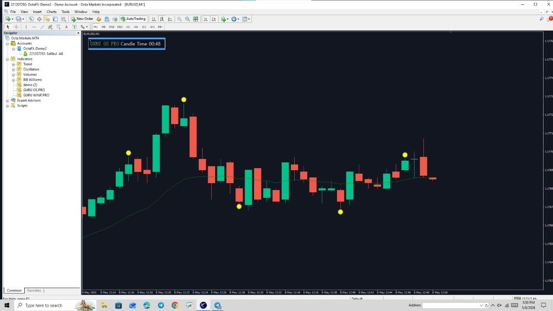Viewport: 553px width, 311px height.
Task: Expand the Trend indicators folder
Action: [13, 64]
